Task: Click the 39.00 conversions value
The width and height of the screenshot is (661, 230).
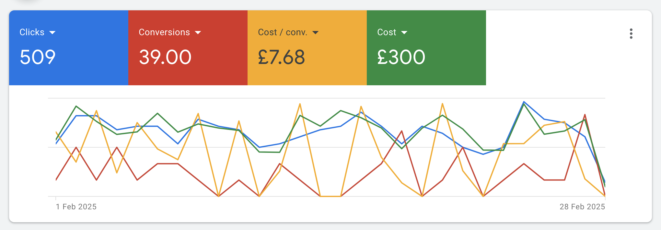Action: tap(165, 57)
